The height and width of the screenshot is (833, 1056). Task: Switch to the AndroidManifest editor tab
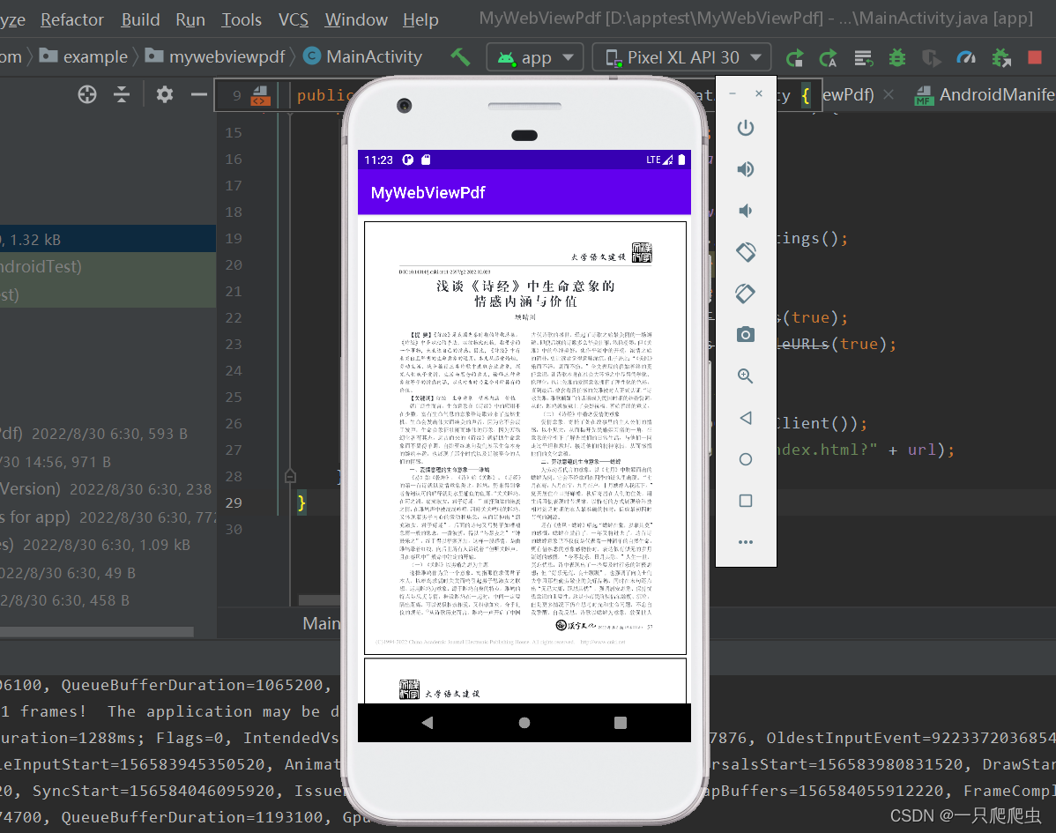(x=985, y=95)
